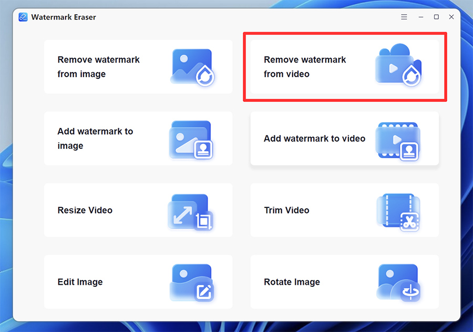Screen dimensions: 473x332
Task: Click the Rotate Image icon
Action: [x=398, y=283]
